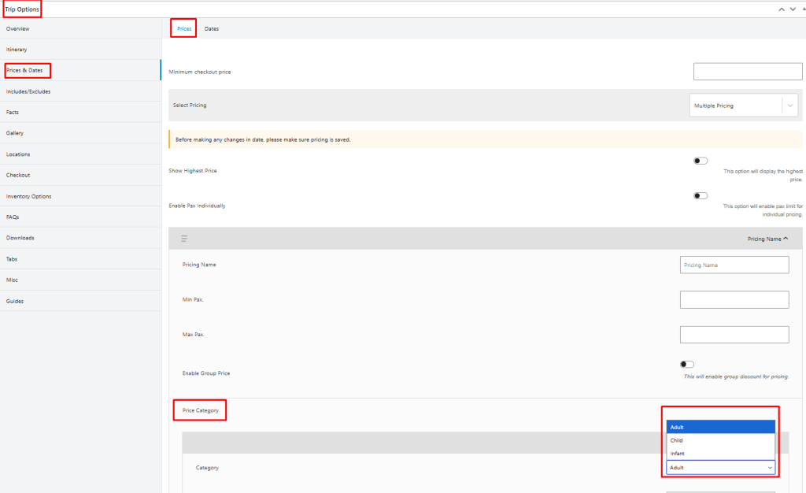
Task: Click the Minimum checkout price field
Action: click(748, 72)
